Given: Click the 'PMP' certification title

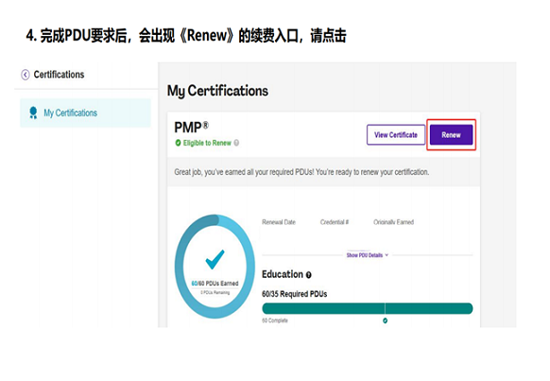Looking at the screenshot, I should (x=191, y=128).
